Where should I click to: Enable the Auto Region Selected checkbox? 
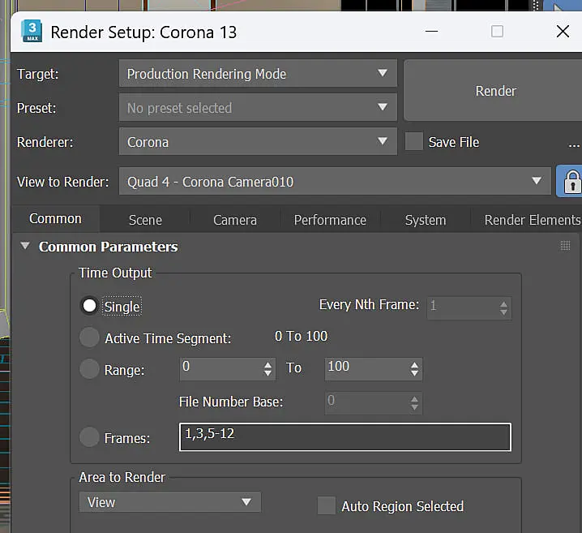[327, 505]
